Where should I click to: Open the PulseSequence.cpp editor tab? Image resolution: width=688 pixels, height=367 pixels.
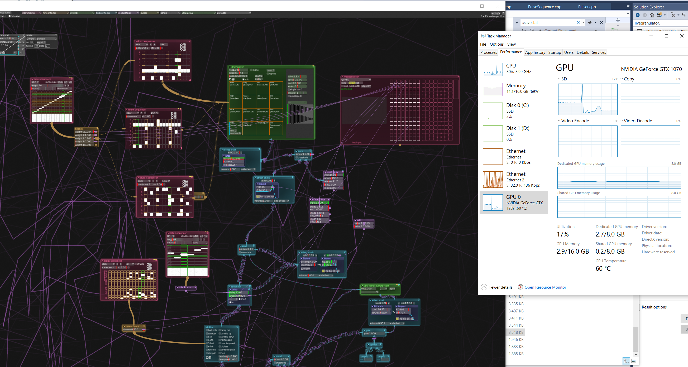tap(544, 7)
